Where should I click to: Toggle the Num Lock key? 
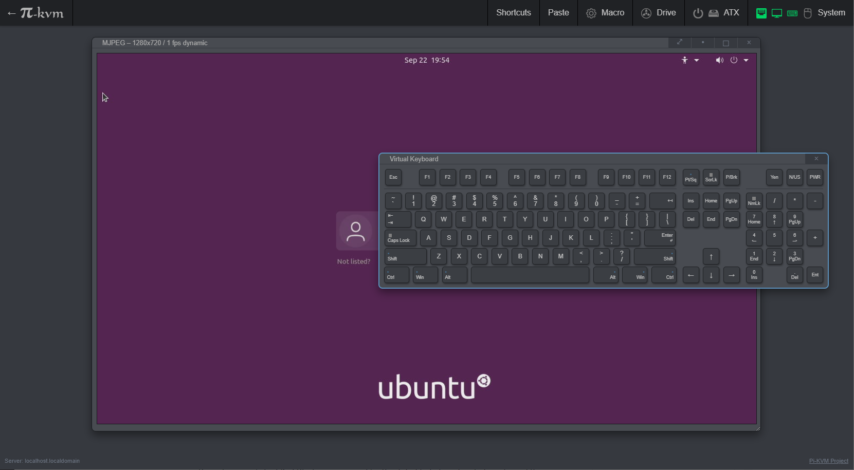(x=754, y=201)
